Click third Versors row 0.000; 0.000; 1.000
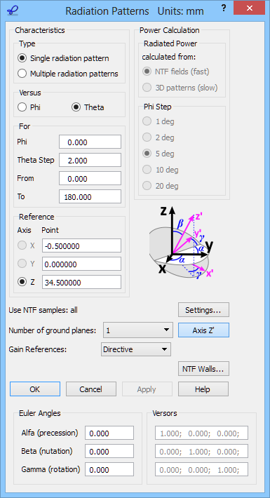Image resolution: width=270 pixels, height=498 pixels. pos(201,470)
